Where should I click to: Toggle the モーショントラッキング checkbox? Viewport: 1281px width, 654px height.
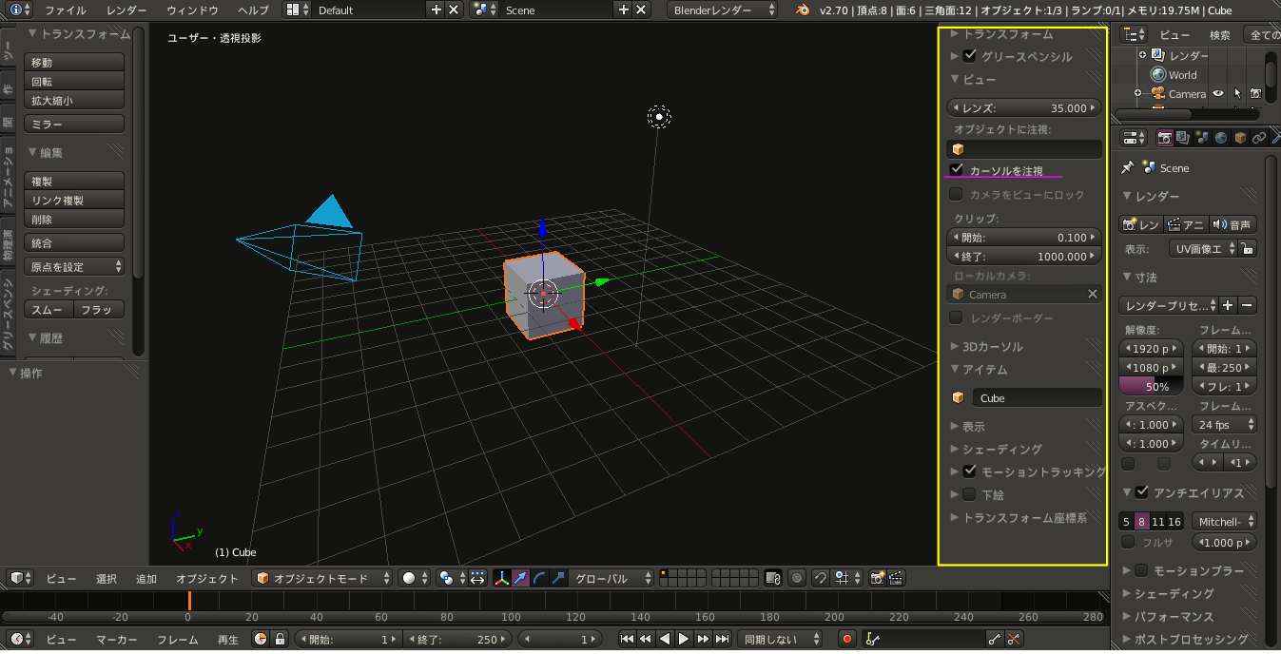coord(970,471)
